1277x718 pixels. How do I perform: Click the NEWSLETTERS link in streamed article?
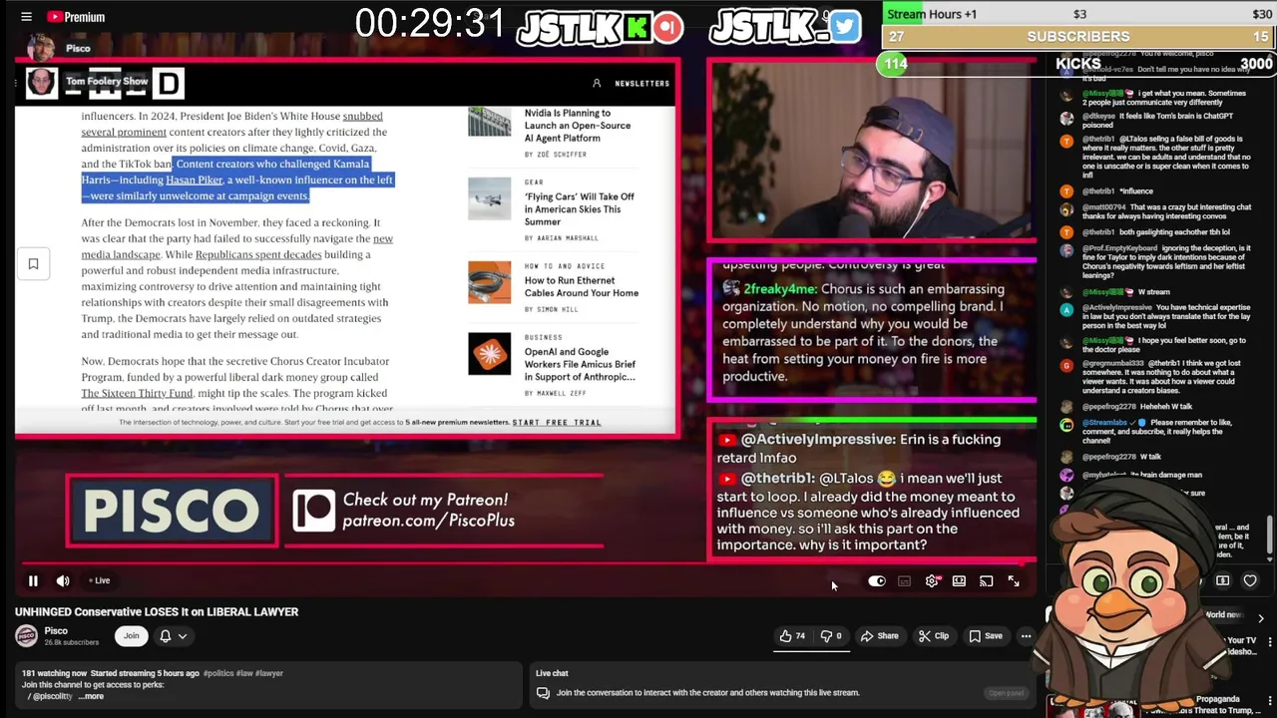pyautogui.click(x=642, y=84)
